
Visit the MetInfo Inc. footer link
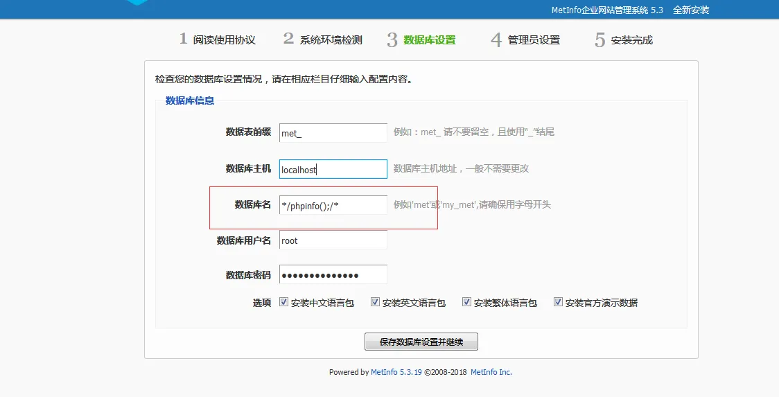tap(491, 372)
